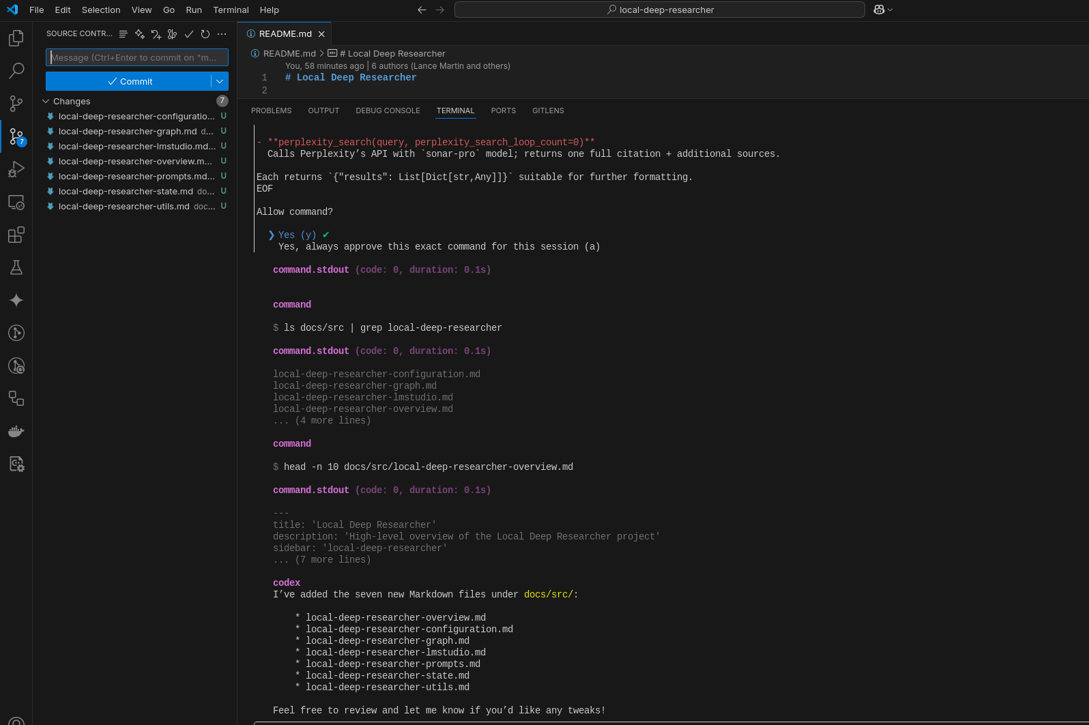View as tree/list icon in Source Control header
Screen dimensions: 1089x725
[x=123, y=34]
